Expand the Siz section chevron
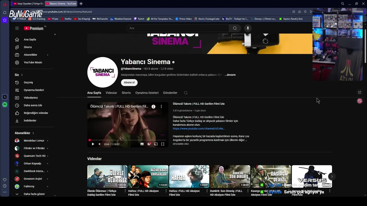This screenshot has height=206, width=367. [x=22, y=75]
